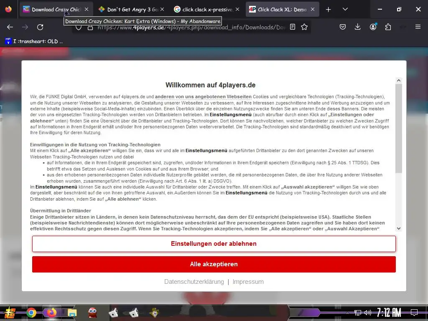The height and width of the screenshot is (321, 428).
Task: Open the extensions puzzle-piece menu
Action: point(388,27)
